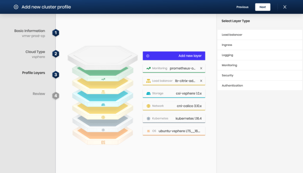This screenshot has height=173, width=303.
Task: Click vsphere cloud type text
Action: click(39, 57)
